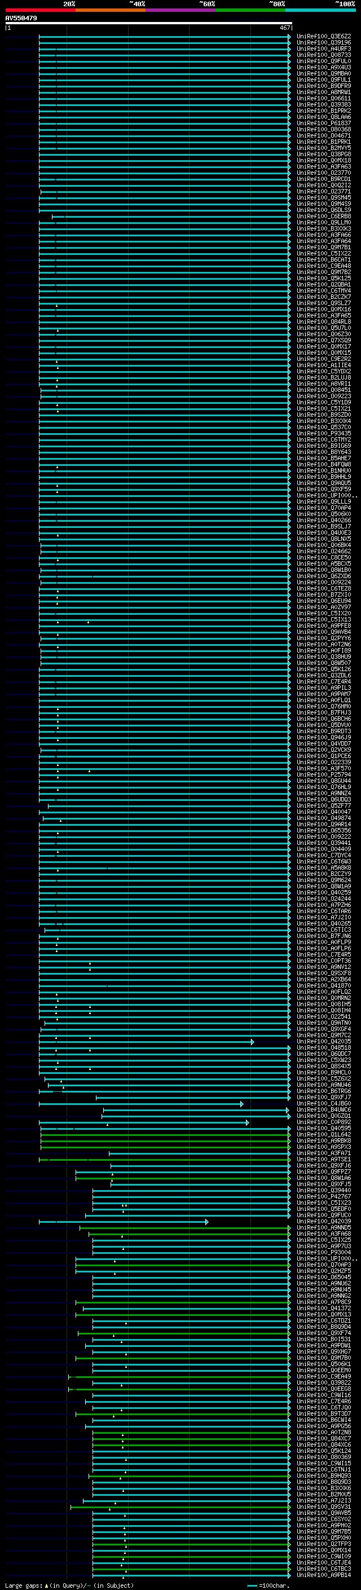Screen dimensions: 361x1590
Task: Click the purple ~60% identity legend bar
Action: [x=181, y=10]
